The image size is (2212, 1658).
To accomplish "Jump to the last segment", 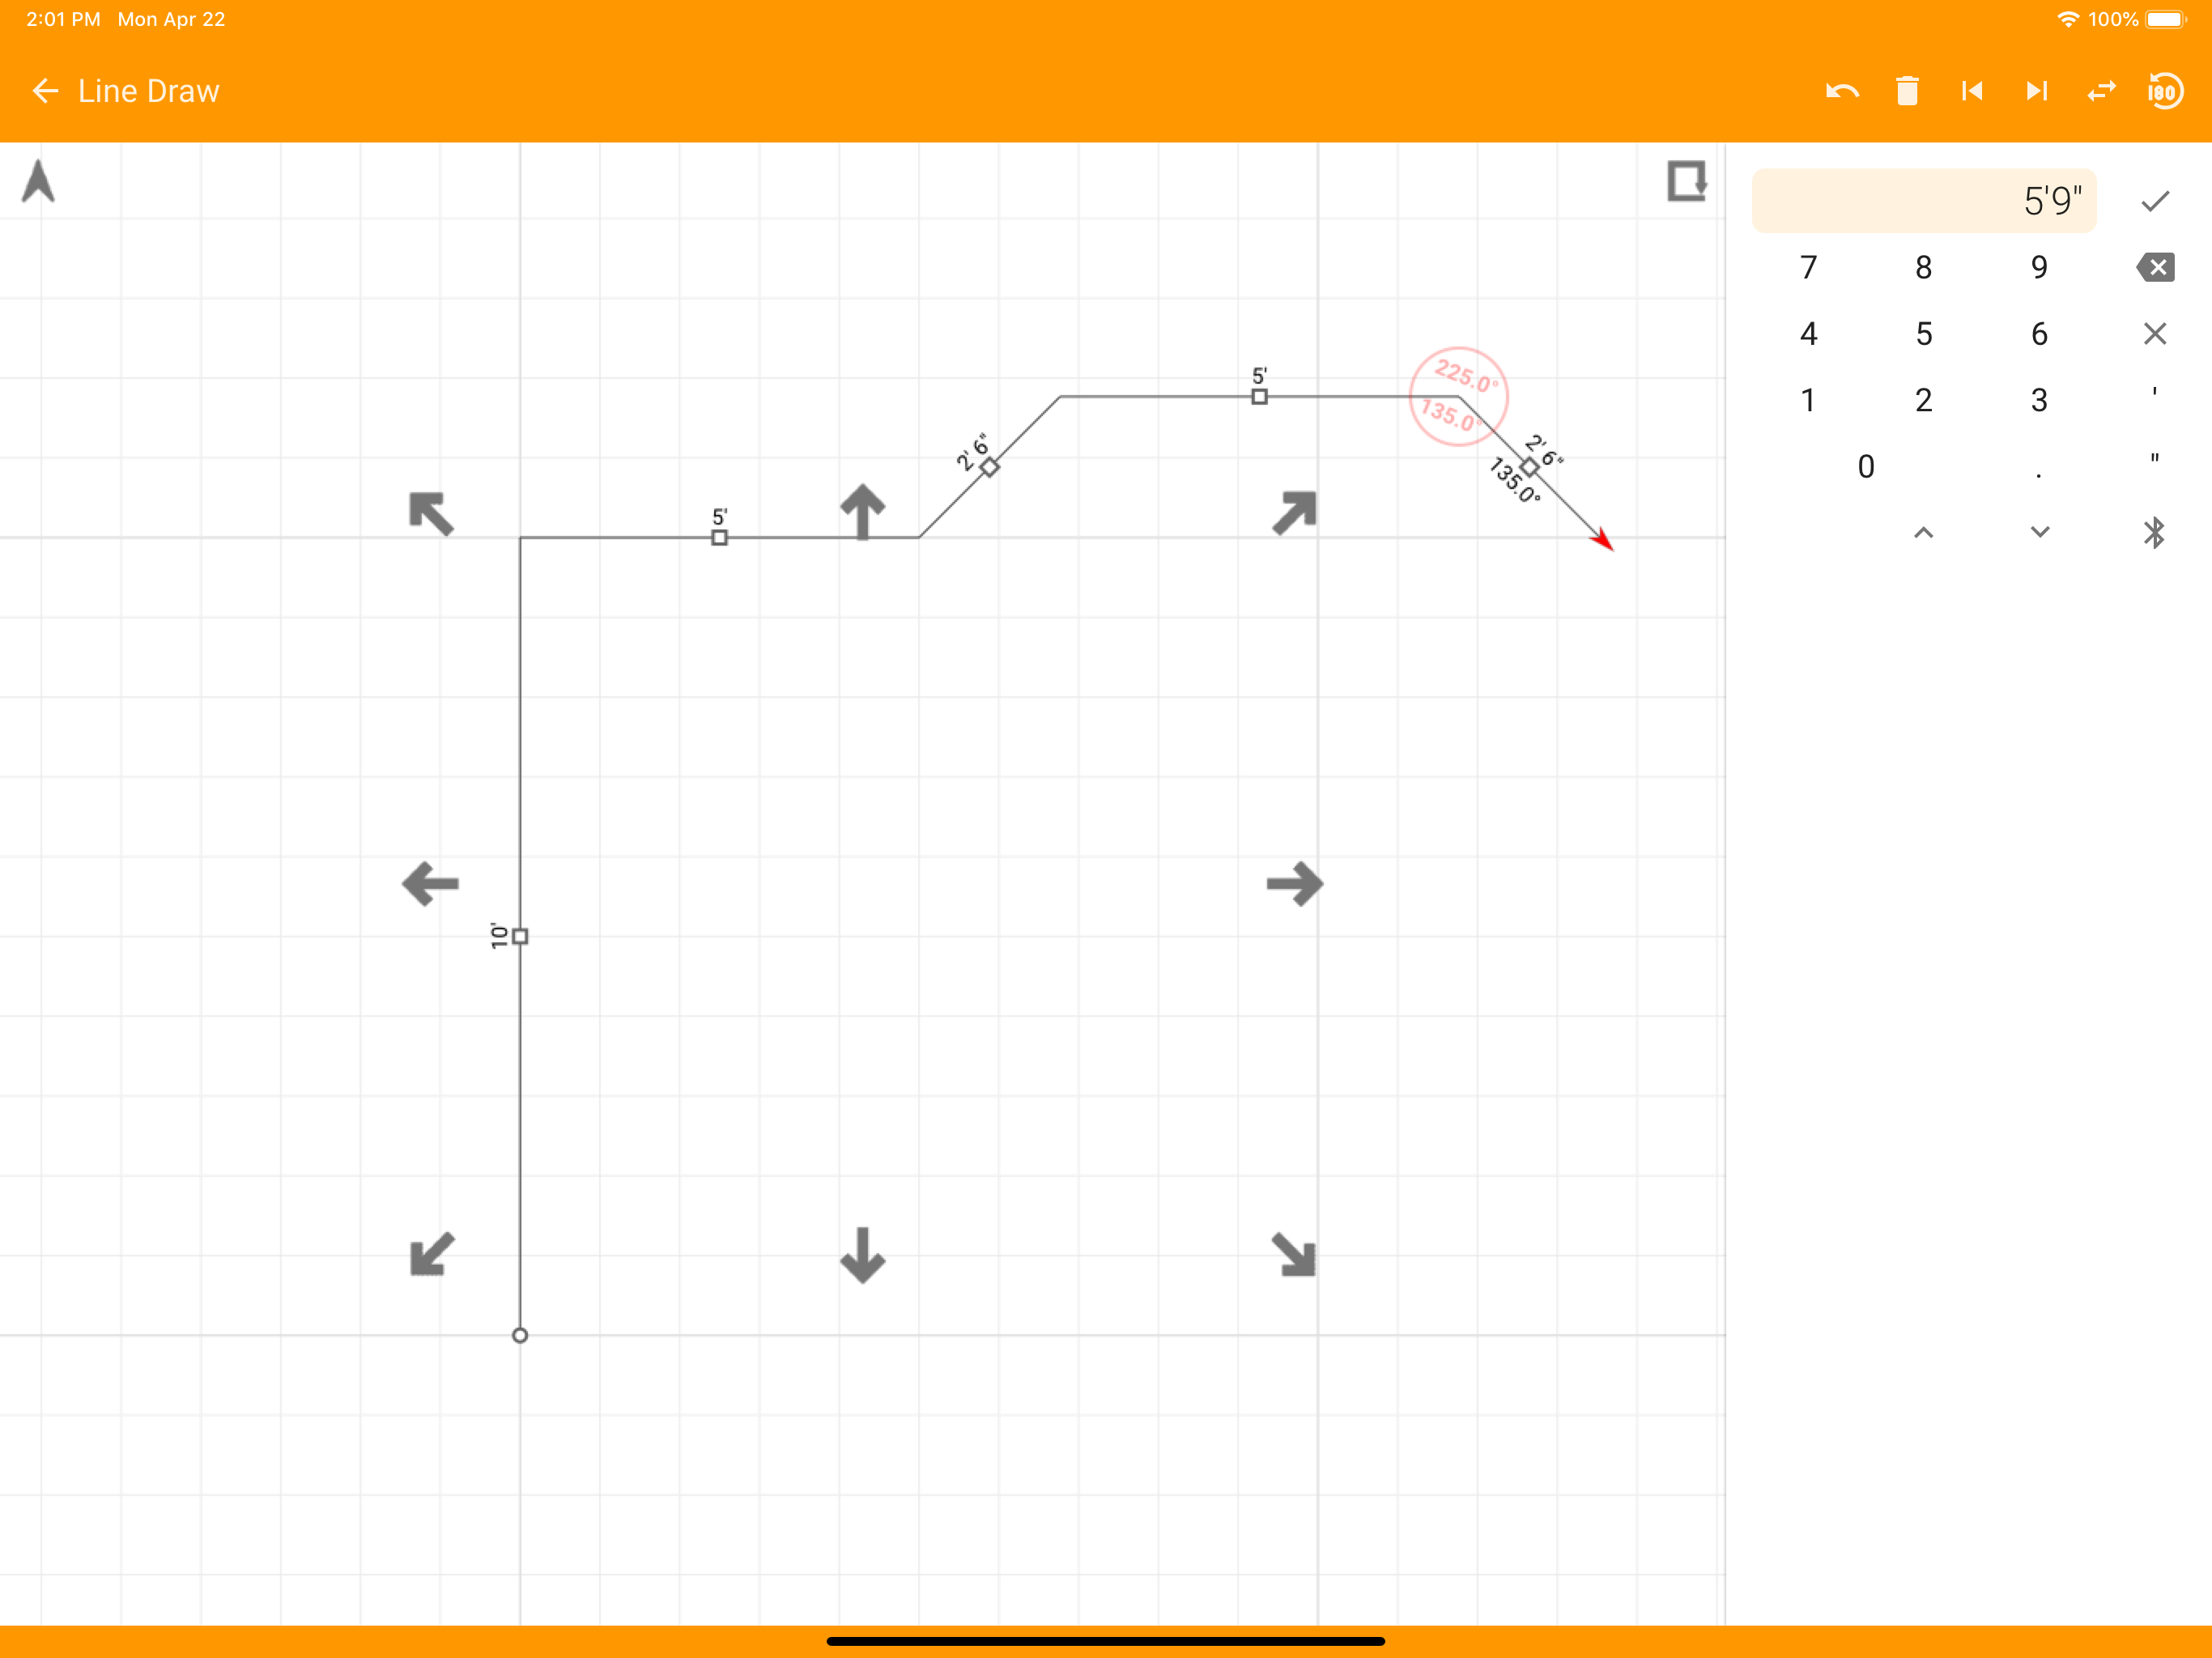I will [x=2037, y=91].
